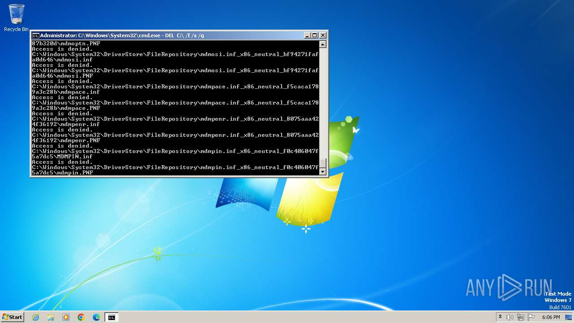This screenshot has width=574, height=323.
Task: Click the cmd scrollbar thumb
Action: click(x=322, y=163)
